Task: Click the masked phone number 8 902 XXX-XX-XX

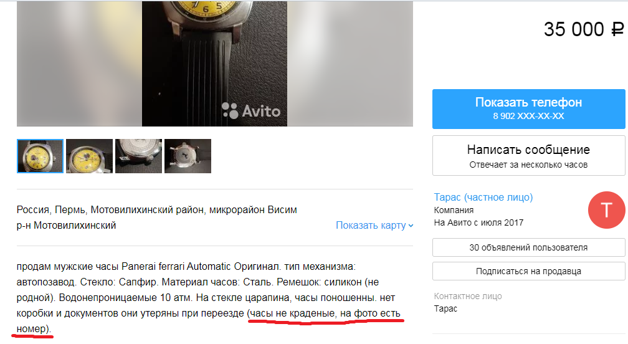Action: pyautogui.click(x=529, y=116)
